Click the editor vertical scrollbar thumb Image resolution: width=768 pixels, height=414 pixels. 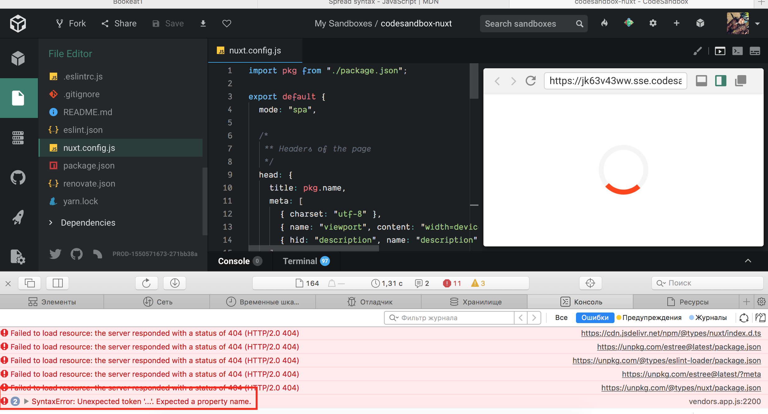coord(474,81)
